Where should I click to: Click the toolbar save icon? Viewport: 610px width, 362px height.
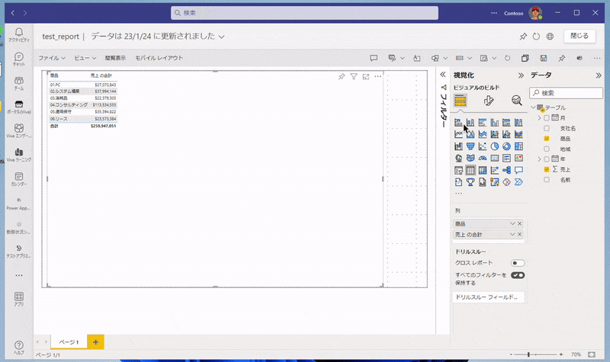tap(544, 58)
